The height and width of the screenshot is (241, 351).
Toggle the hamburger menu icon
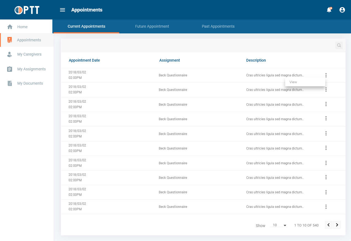pyautogui.click(x=63, y=10)
